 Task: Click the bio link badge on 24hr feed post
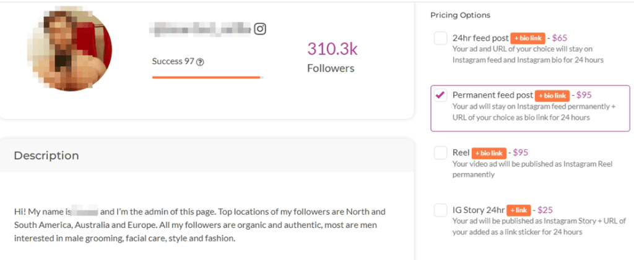[528, 38]
